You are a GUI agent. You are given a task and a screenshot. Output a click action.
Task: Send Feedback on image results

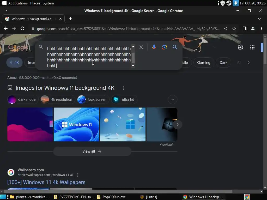[166, 145]
